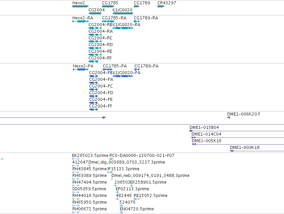Click protein CG2004-PF
Image resolution: width=284 pixels, height=214 pixels.
(93, 110)
